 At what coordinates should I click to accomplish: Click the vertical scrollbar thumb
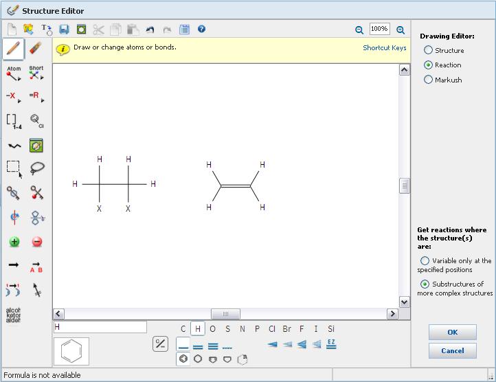[404, 186]
